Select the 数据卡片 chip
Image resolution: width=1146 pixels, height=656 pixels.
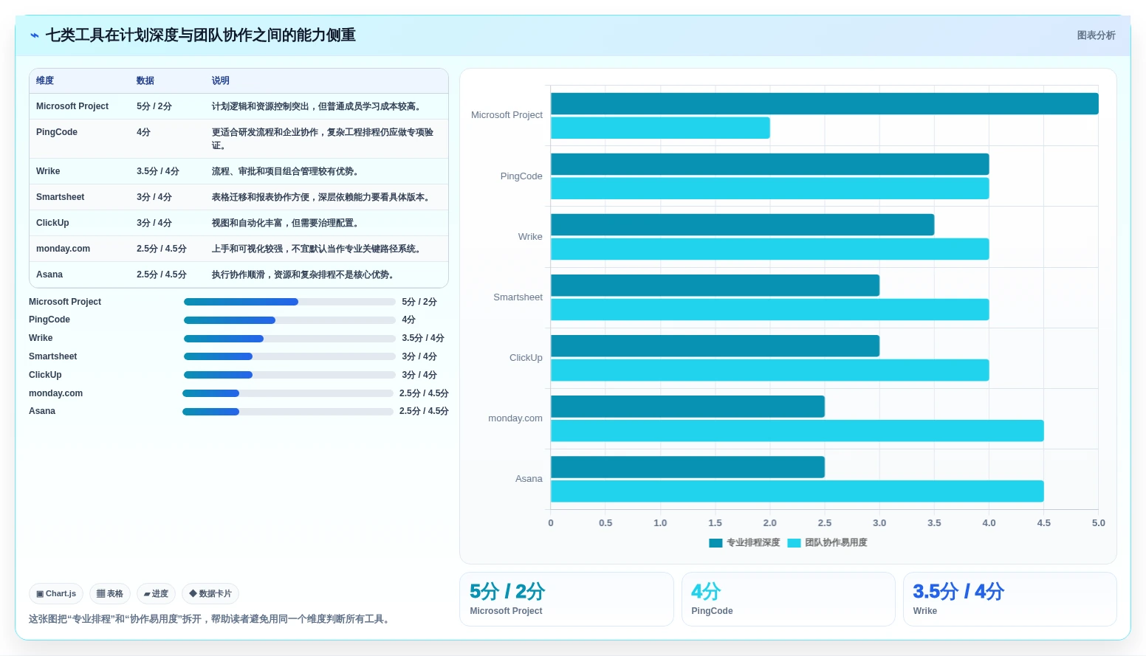click(x=210, y=593)
